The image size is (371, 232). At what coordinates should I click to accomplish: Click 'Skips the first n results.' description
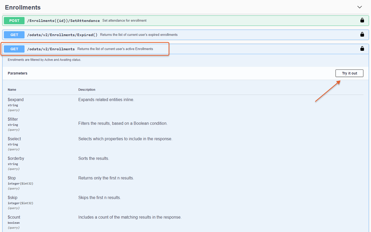(x=99, y=198)
